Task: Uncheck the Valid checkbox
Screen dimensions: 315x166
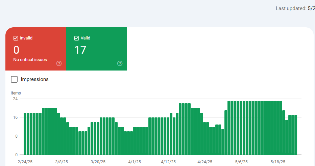Action: click(76, 38)
